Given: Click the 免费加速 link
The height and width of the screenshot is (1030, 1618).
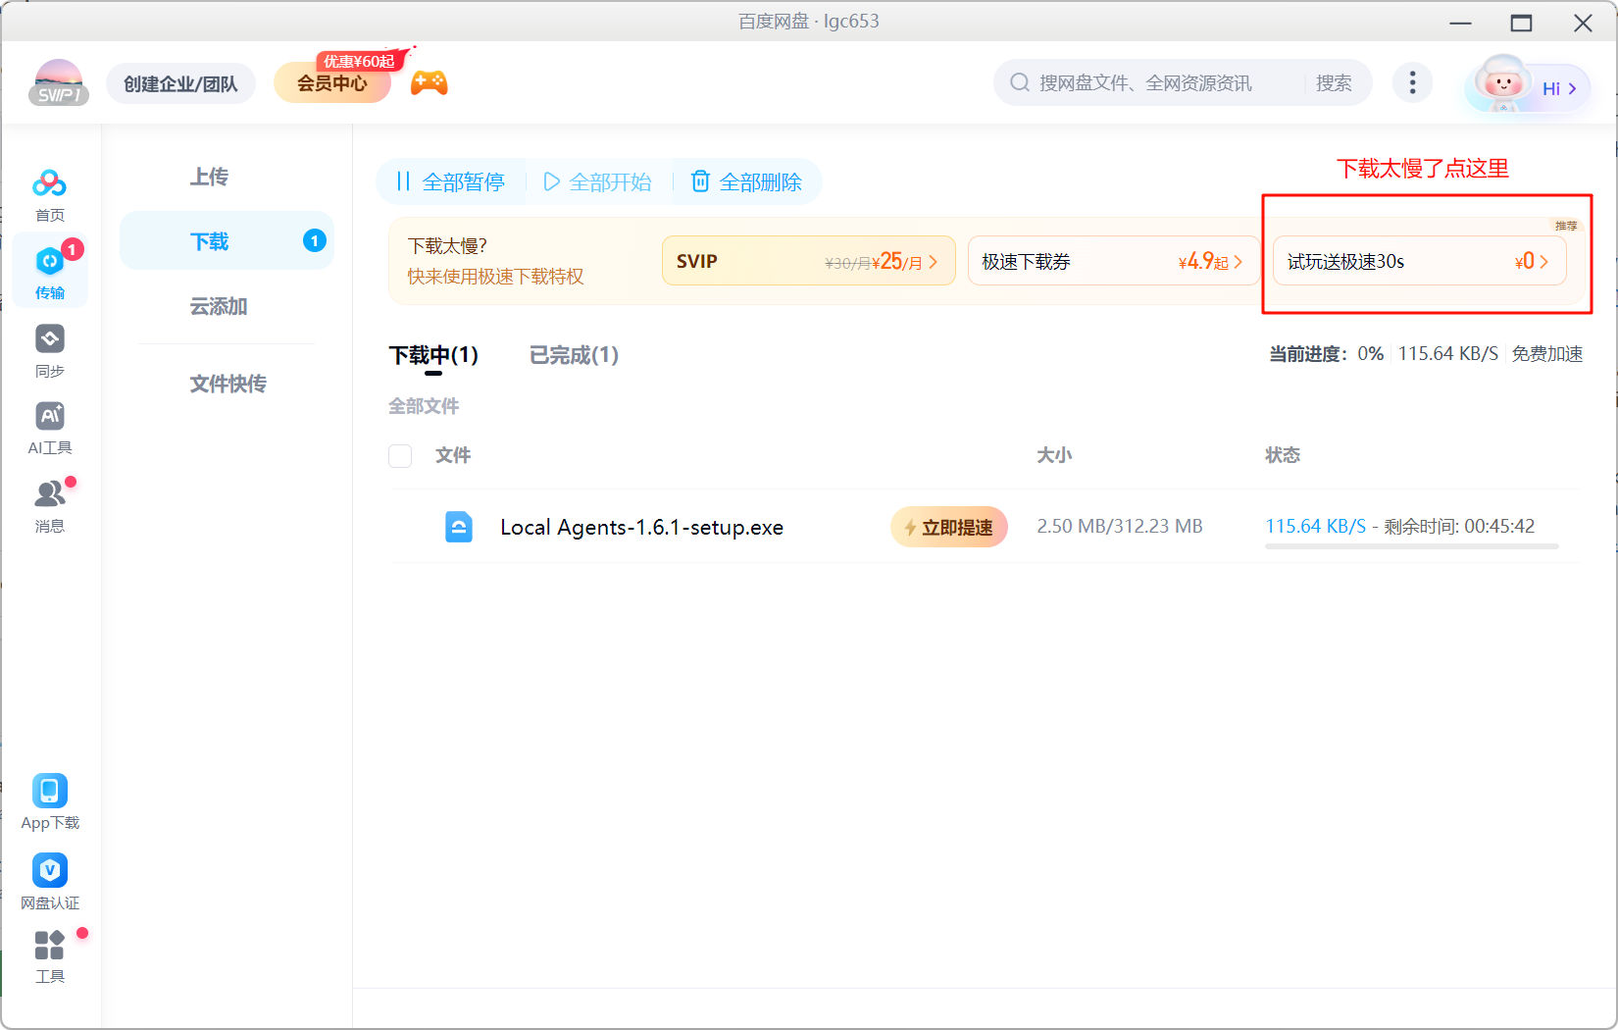Looking at the screenshot, I should tap(1546, 354).
